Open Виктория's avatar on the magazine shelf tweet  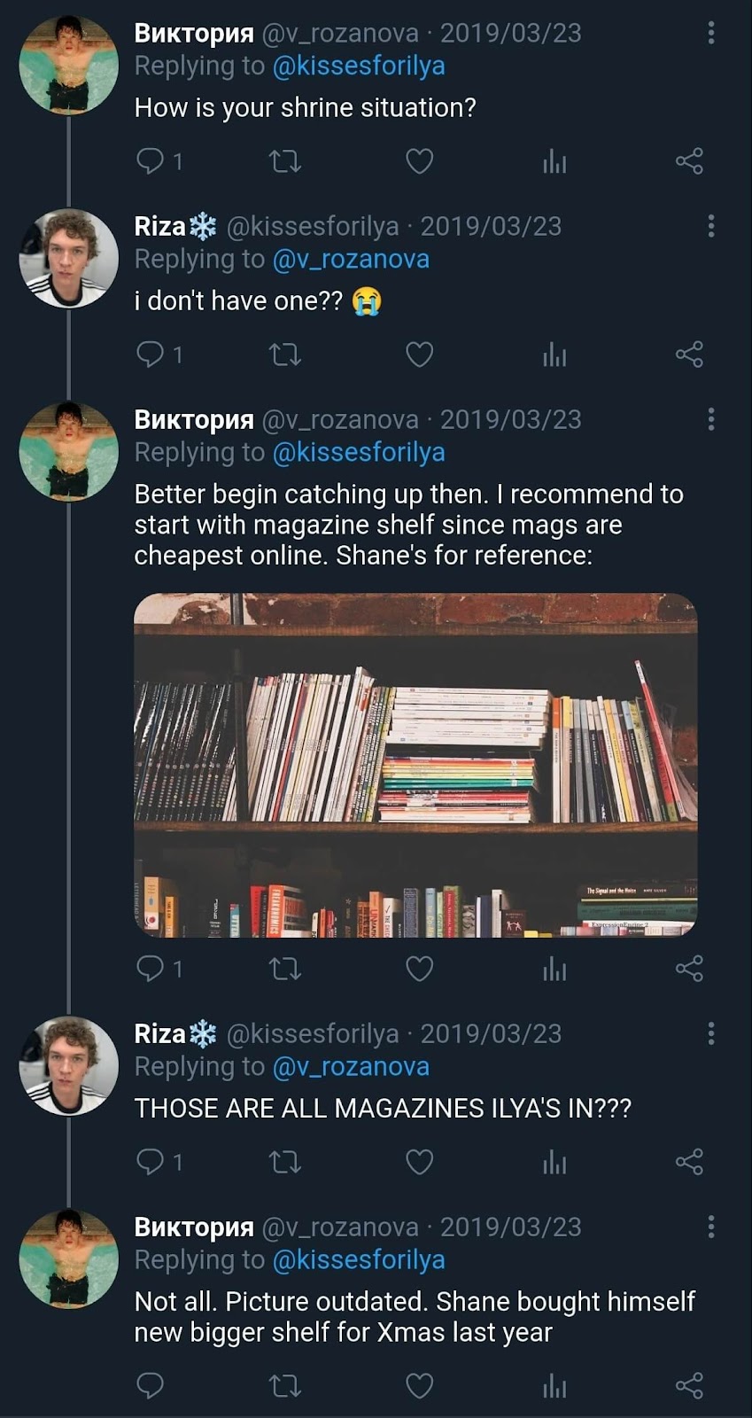point(68,451)
